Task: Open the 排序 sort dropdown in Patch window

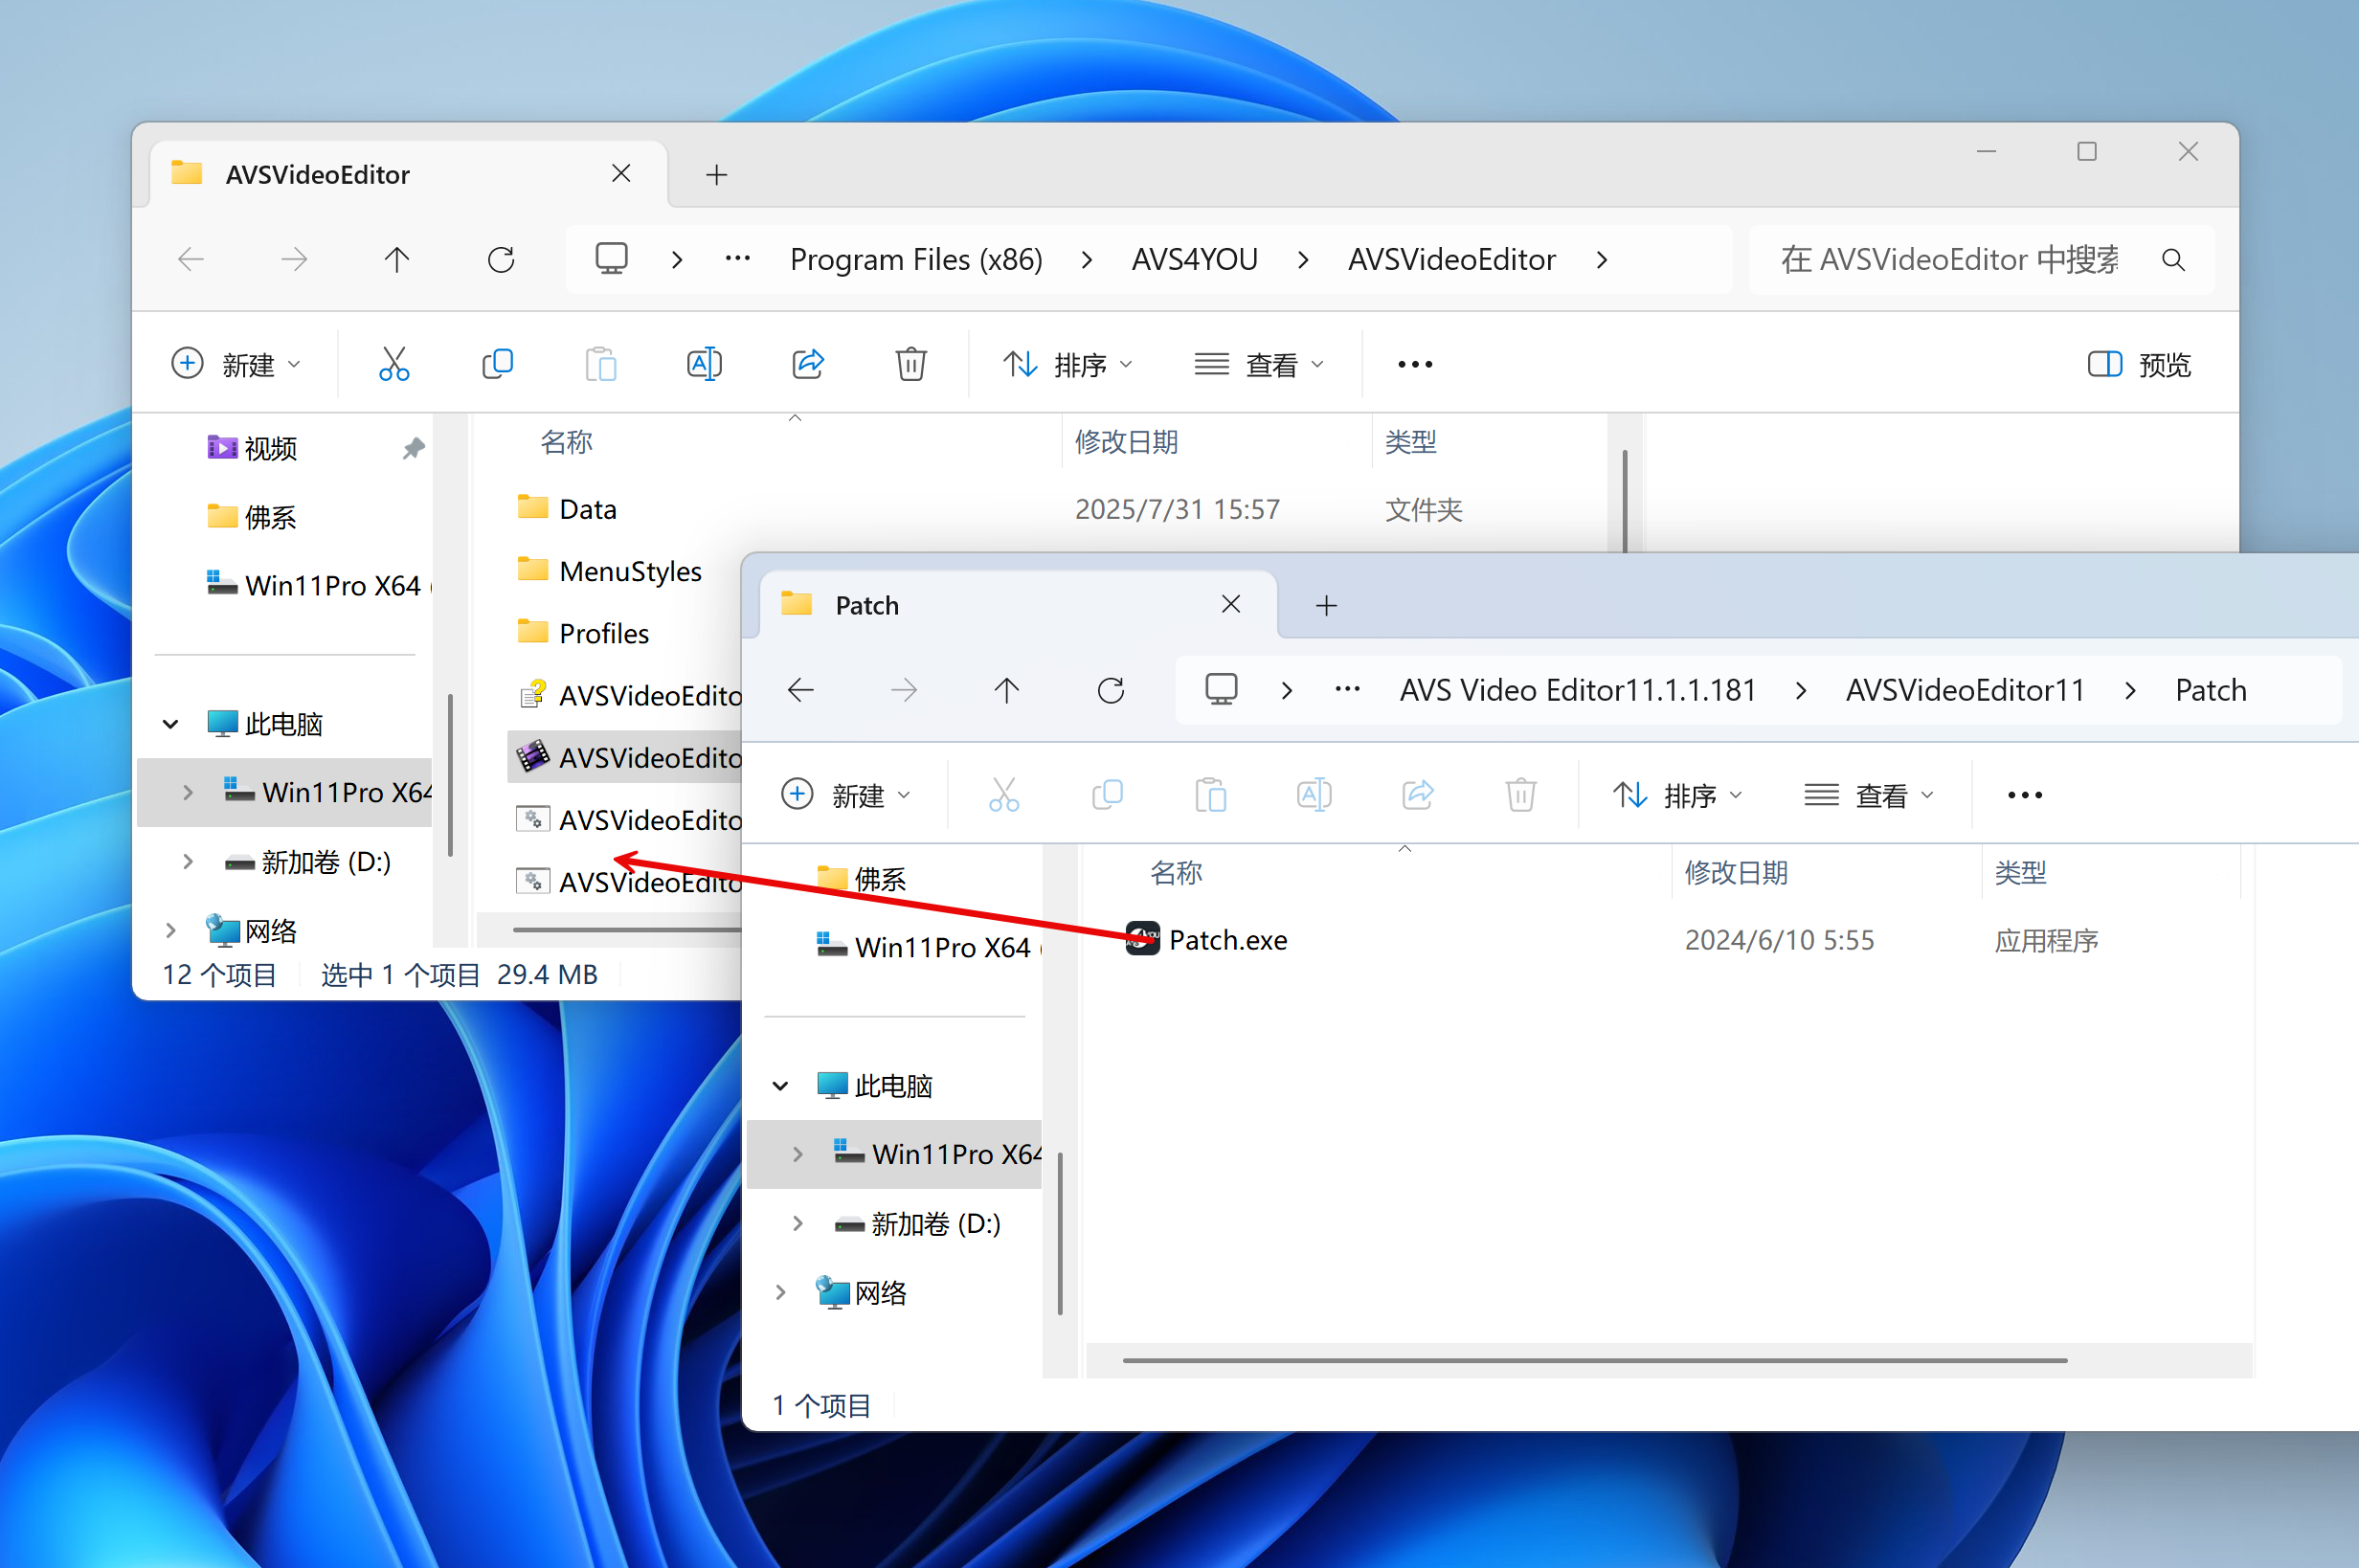Action: 1677,795
